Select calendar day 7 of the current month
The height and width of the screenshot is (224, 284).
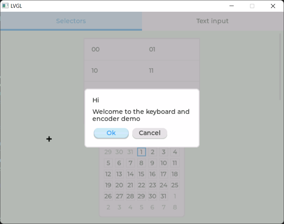tap(130, 163)
